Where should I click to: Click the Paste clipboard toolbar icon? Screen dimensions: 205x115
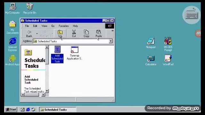click(x=99, y=34)
